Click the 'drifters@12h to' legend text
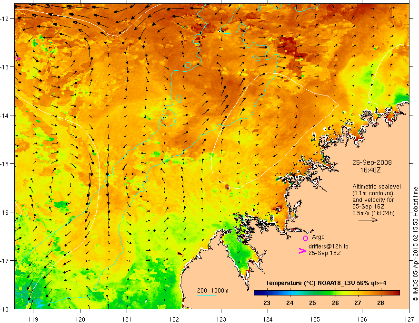The image size is (419, 323). (329, 247)
